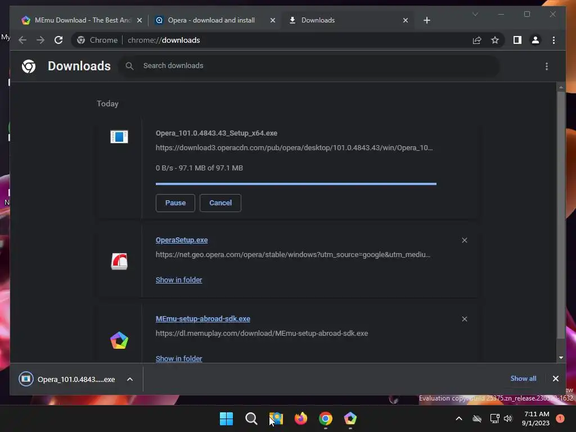Viewport: 576px width, 432px height.
Task: Cancel the Opera setup download
Action: 220,202
